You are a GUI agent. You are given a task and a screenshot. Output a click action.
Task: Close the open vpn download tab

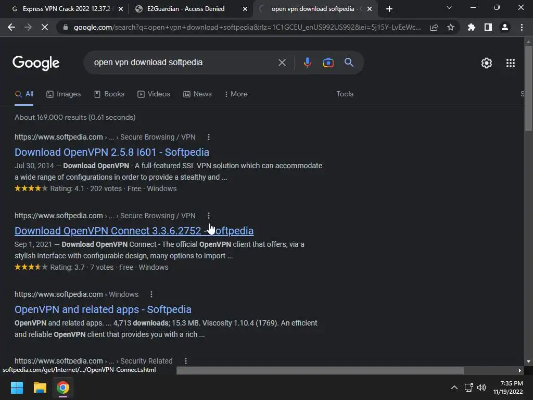coord(370,9)
